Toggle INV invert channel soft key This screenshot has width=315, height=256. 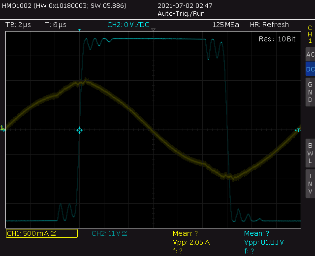(x=310, y=184)
